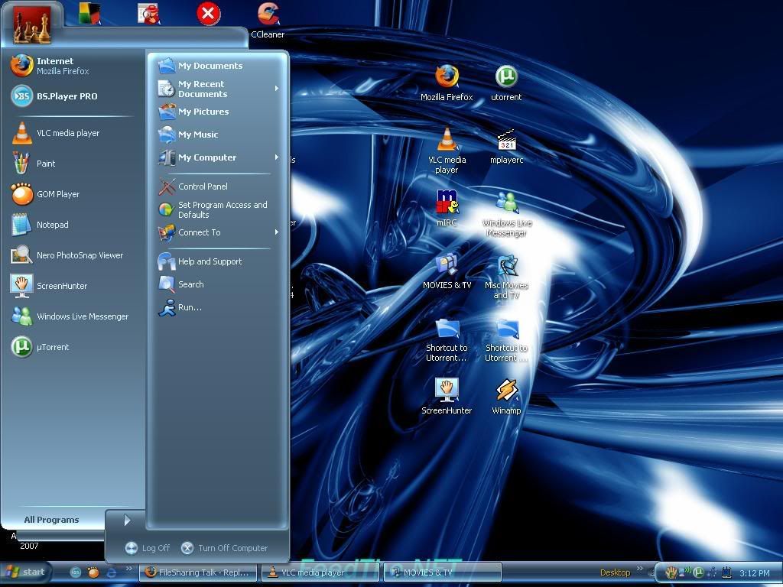Open the colored-blocks desktop shortcut
This screenshot has width=783, height=587.
coord(90,14)
